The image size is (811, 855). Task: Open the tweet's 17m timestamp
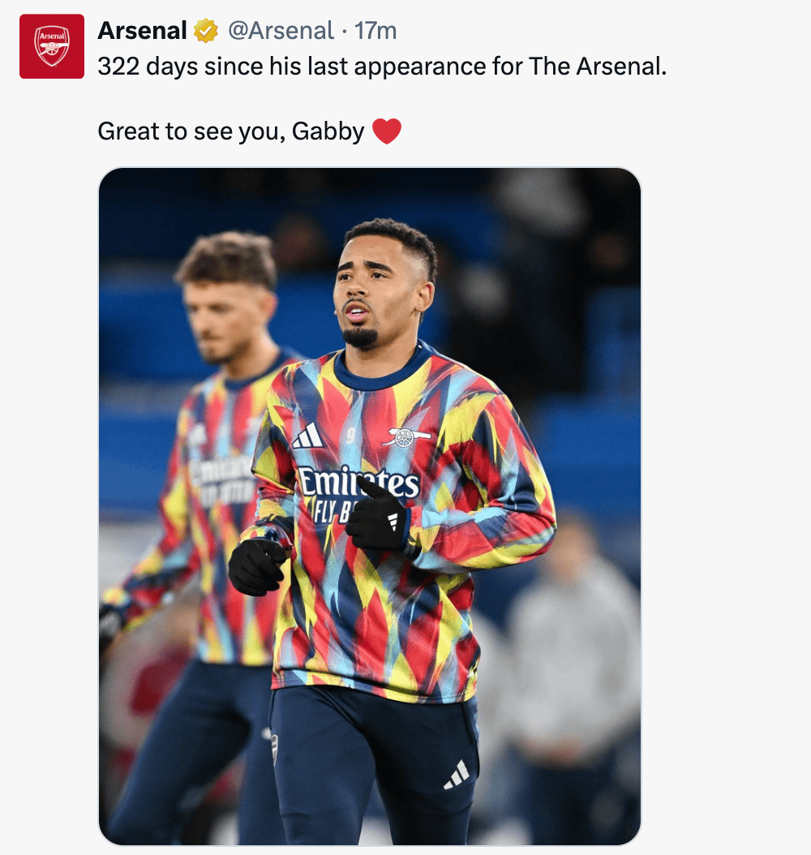click(x=375, y=31)
